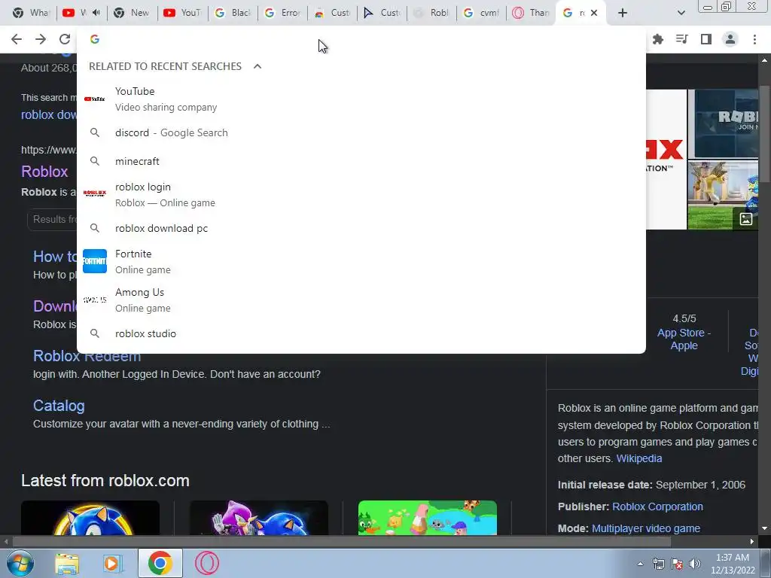Image resolution: width=771 pixels, height=578 pixels.
Task: Open the Chrome three-dot menu
Action: tap(754, 39)
